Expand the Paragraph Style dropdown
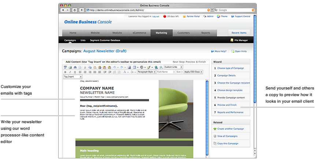Screen dimensions: 315x165 147,72
